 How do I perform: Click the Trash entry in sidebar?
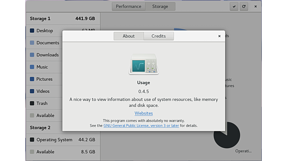pos(42,104)
